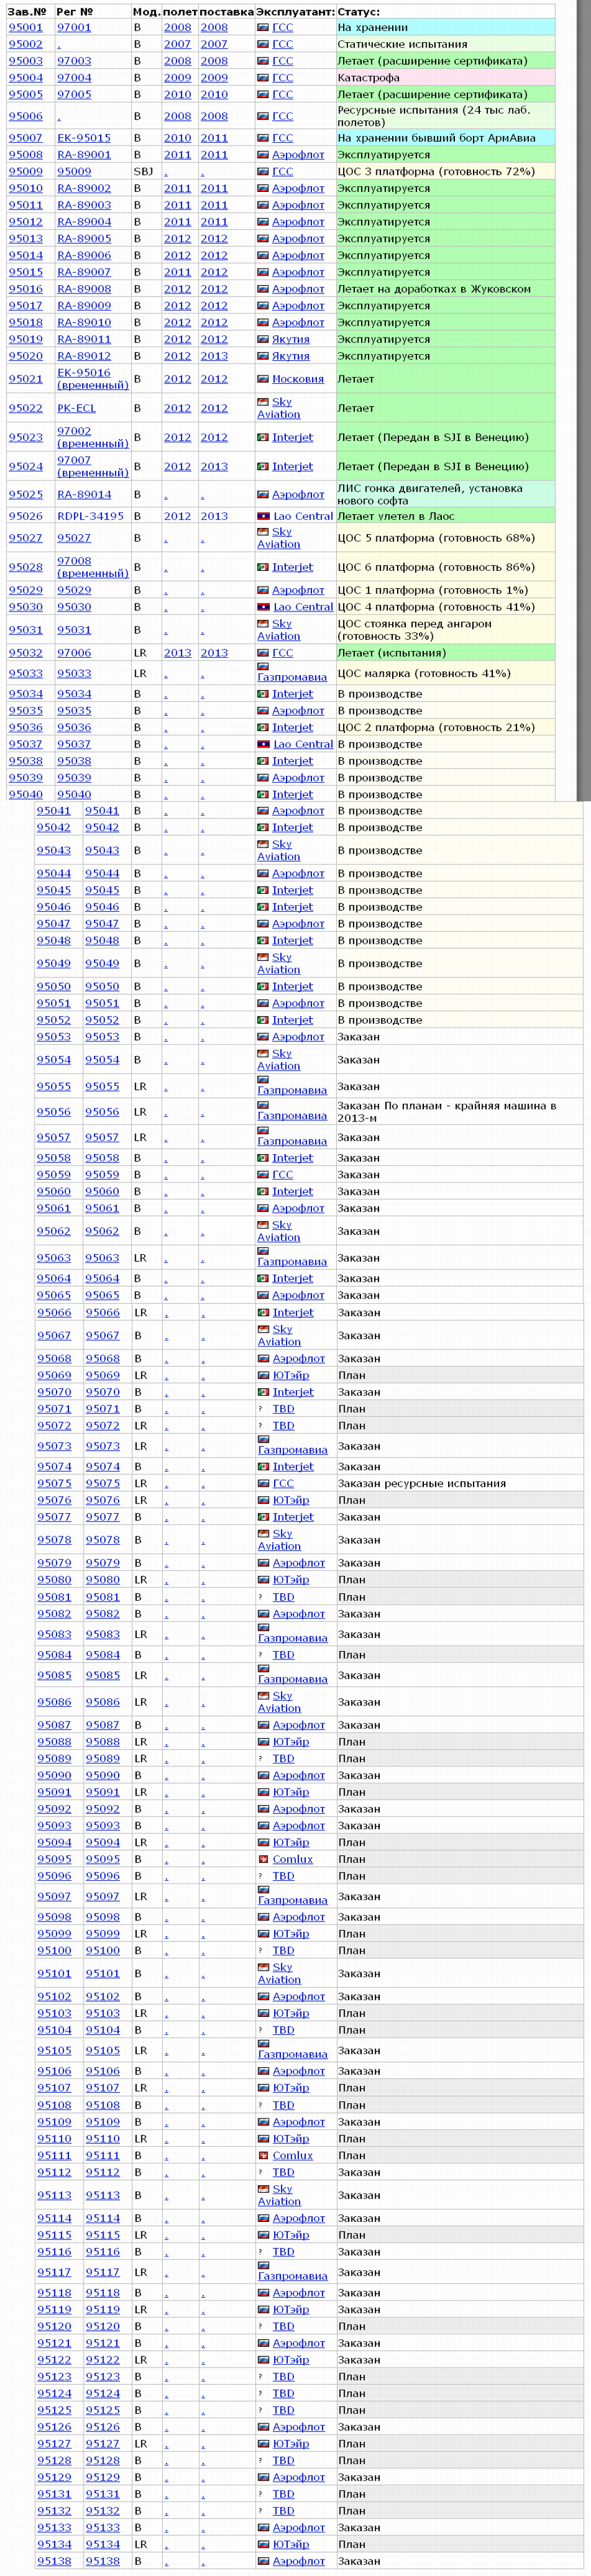Open registration link RDPL-34195

coord(90,516)
